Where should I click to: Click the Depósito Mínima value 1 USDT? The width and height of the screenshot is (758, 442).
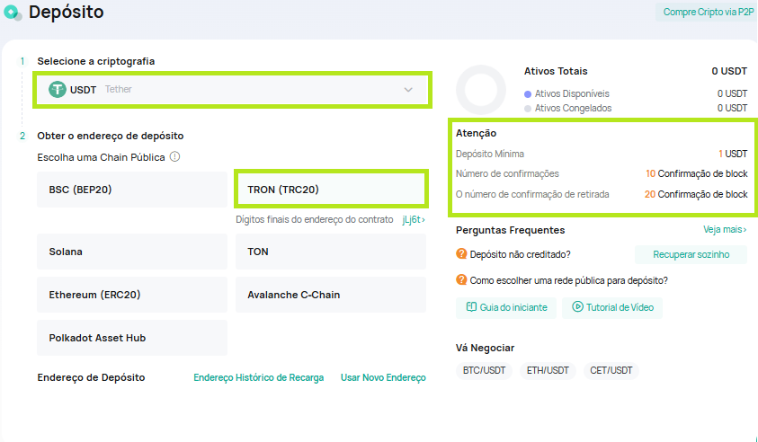(733, 155)
